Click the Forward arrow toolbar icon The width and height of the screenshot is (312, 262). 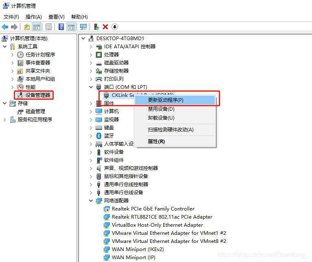(14, 27)
